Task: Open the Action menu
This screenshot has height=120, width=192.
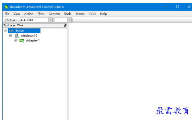Action: [x=29, y=14]
